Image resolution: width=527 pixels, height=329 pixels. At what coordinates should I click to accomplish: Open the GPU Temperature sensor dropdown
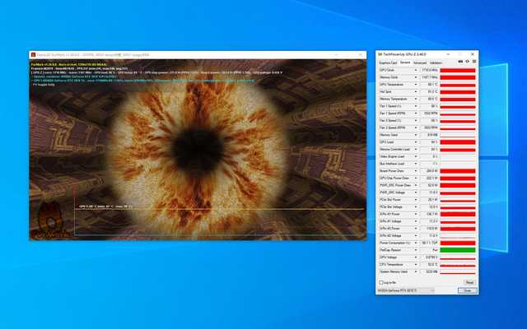[416, 85]
